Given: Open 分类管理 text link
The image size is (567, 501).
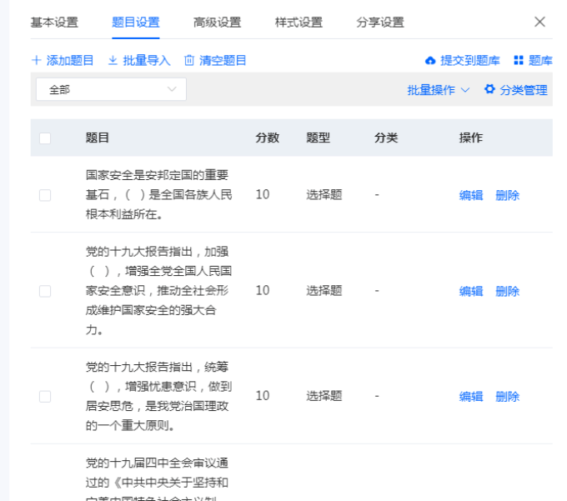Looking at the screenshot, I should tap(524, 90).
